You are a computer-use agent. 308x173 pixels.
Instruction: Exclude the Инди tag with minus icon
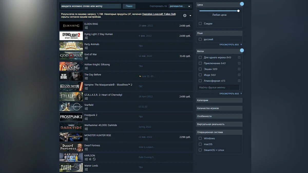tap(239, 75)
